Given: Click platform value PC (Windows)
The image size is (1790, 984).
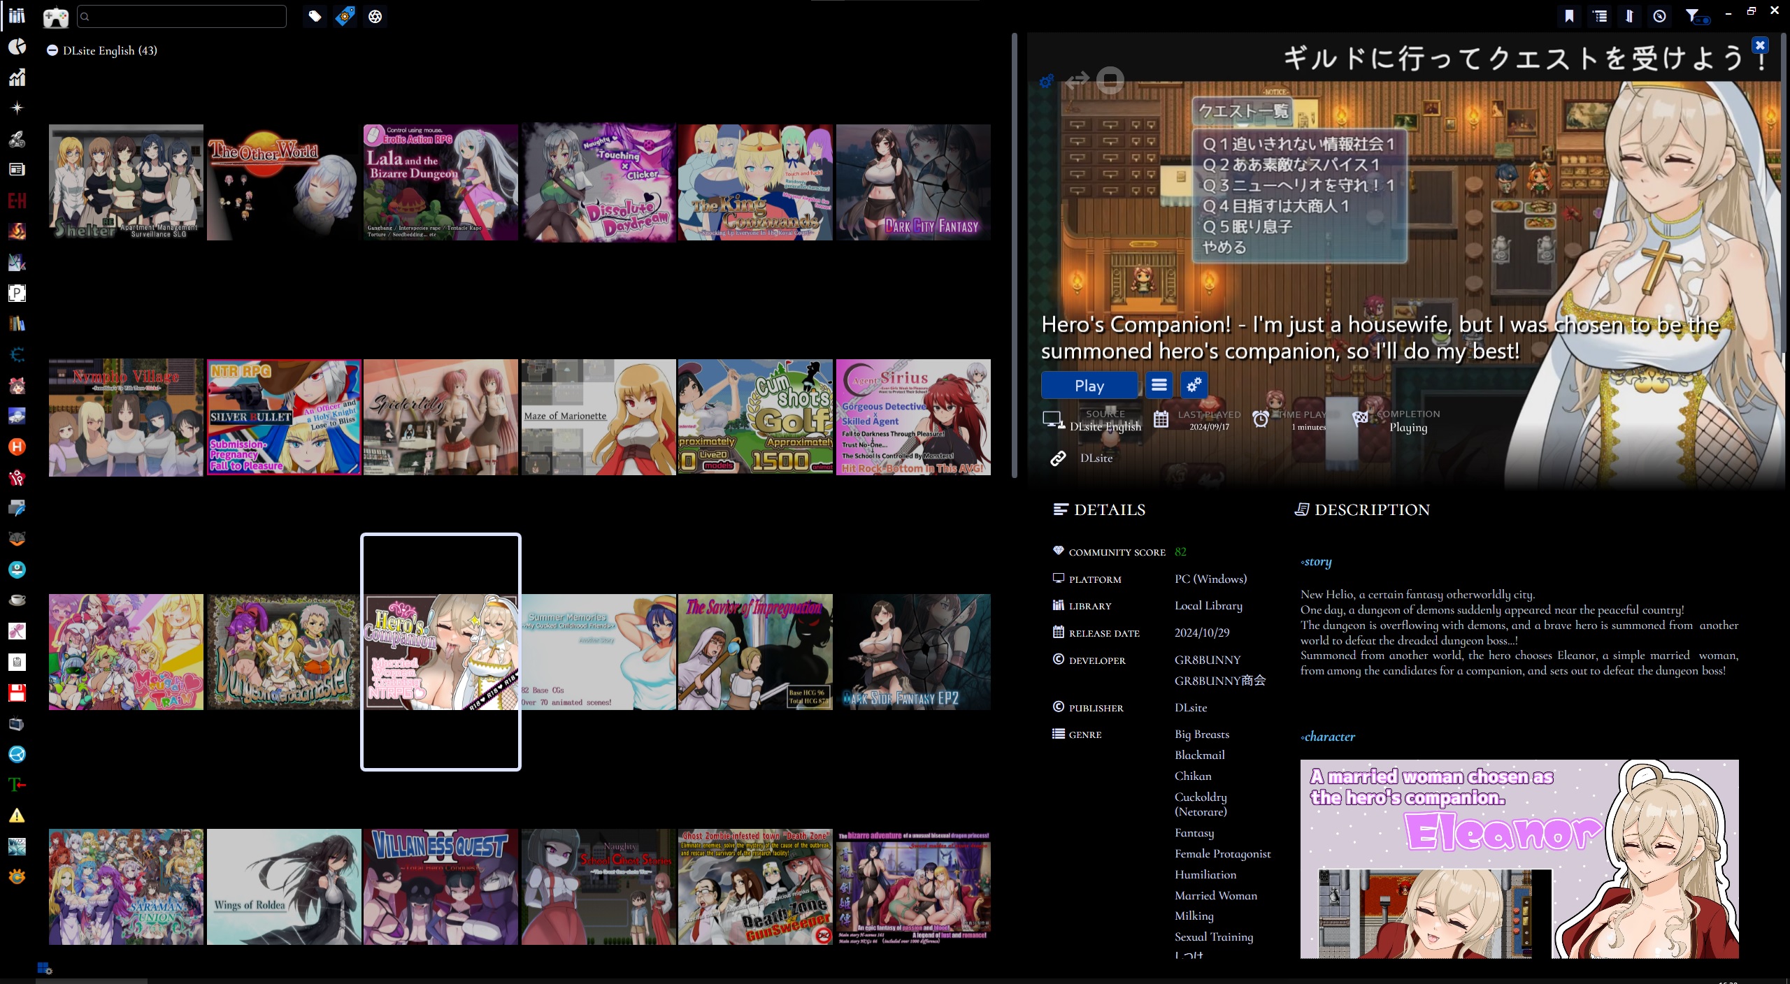Looking at the screenshot, I should tap(1210, 579).
